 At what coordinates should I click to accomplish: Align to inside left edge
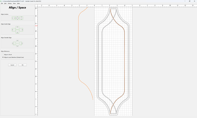(x=14, y=30)
